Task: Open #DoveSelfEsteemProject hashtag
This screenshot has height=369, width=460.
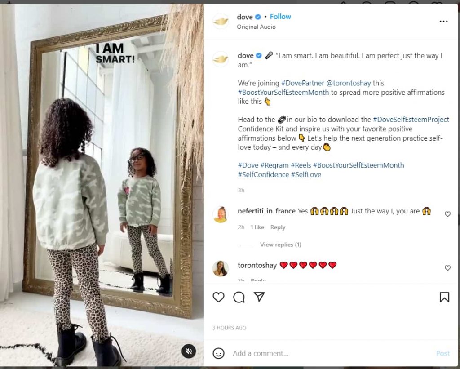Action: [x=411, y=120]
